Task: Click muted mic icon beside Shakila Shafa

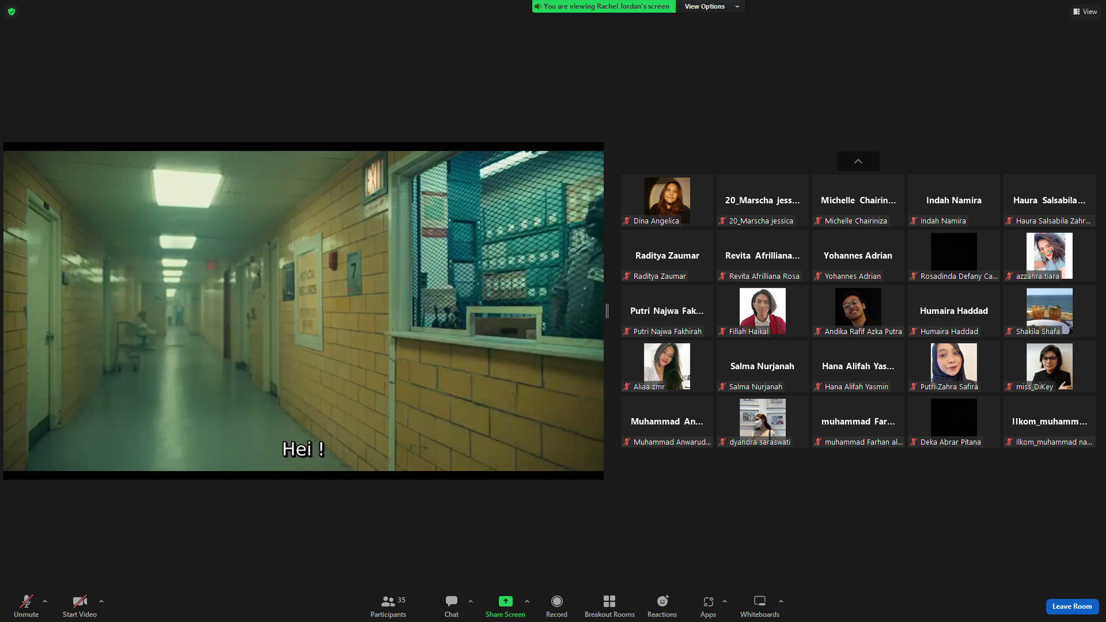Action: tap(1009, 332)
